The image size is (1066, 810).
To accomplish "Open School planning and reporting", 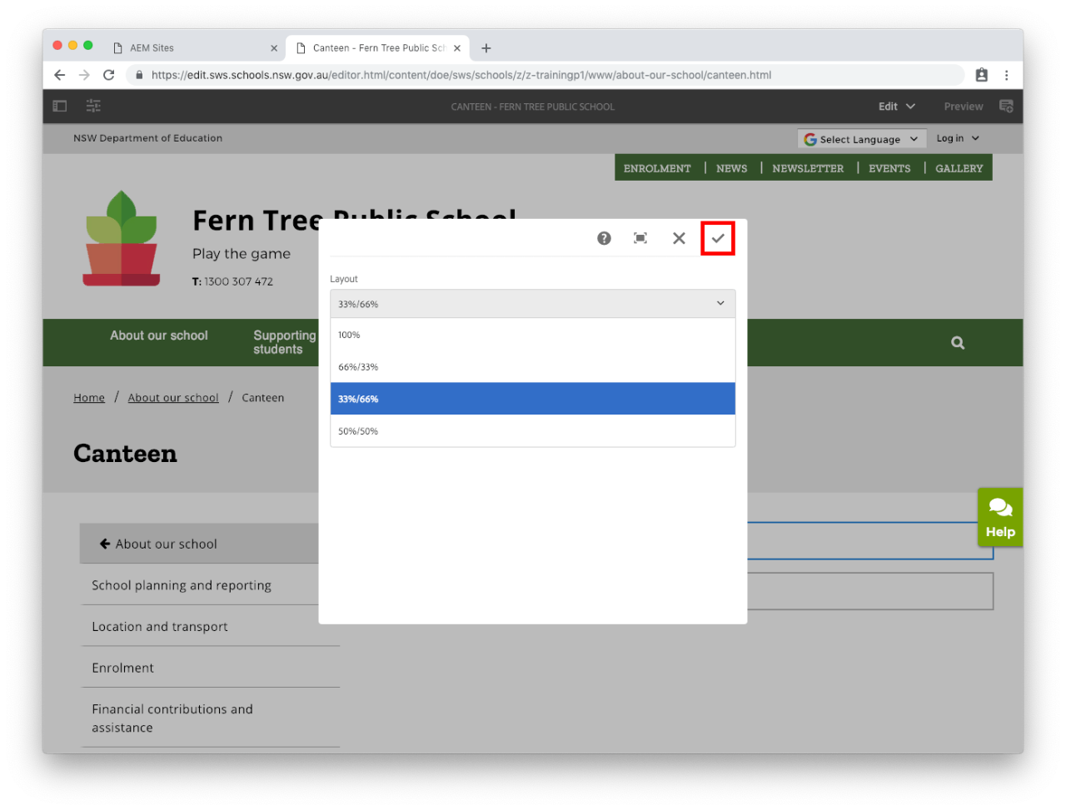I will click(182, 585).
